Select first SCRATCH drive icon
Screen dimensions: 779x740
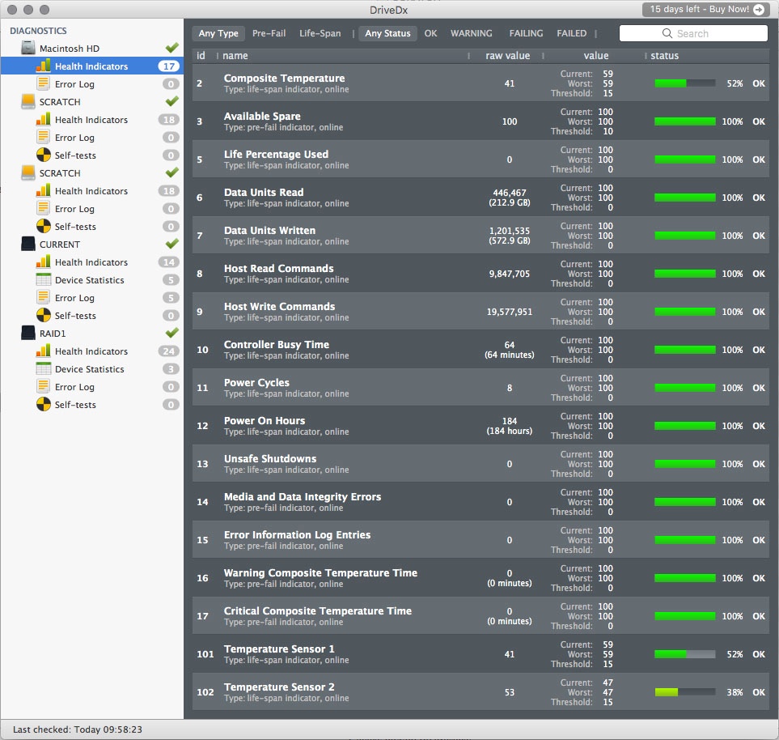tap(28, 101)
